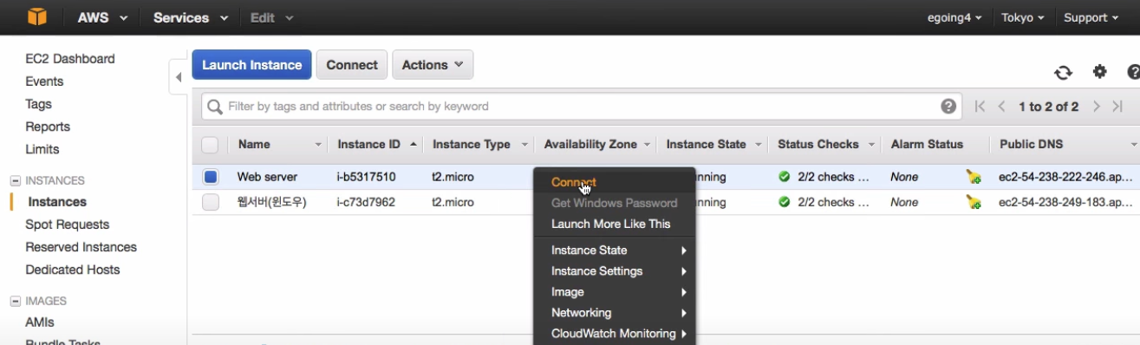
Task: Click green status check icon for Web server
Action: click(x=785, y=177)
